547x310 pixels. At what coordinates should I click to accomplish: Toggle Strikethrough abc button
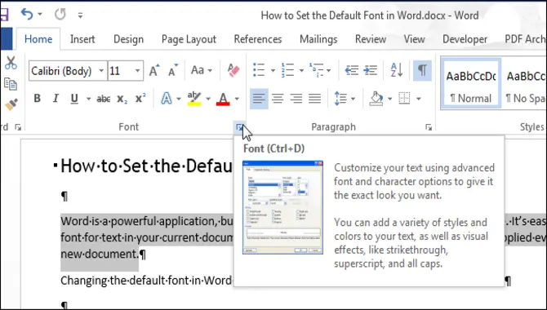pos(103,99)
